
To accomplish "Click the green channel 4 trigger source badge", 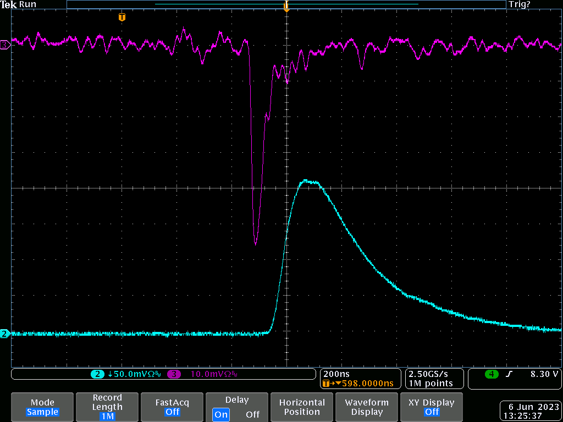I will (x=492, y=374).
